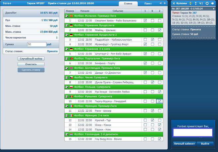The width and height of the screenshot is (218, 152).
Task: Check outcome 2 for Франкфурт - Гройтер Фюрт
Action: coord(160,44)
